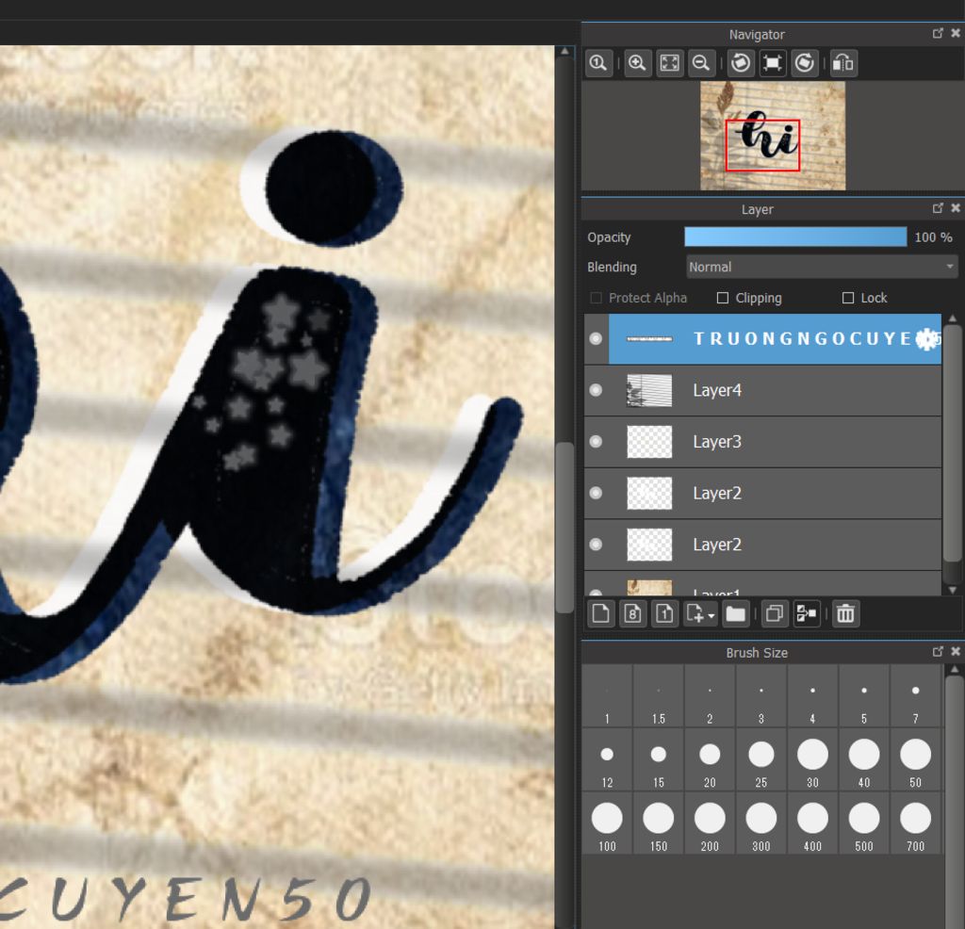Duplicate the selected layer
Screen dimensions: 965x929
(775, 613)
